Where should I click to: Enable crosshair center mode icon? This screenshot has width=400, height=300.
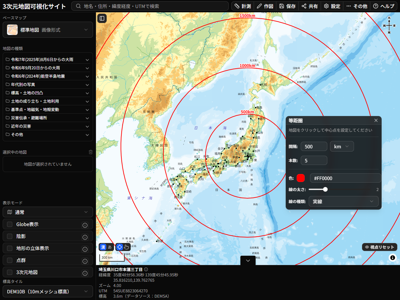point(120,247)
